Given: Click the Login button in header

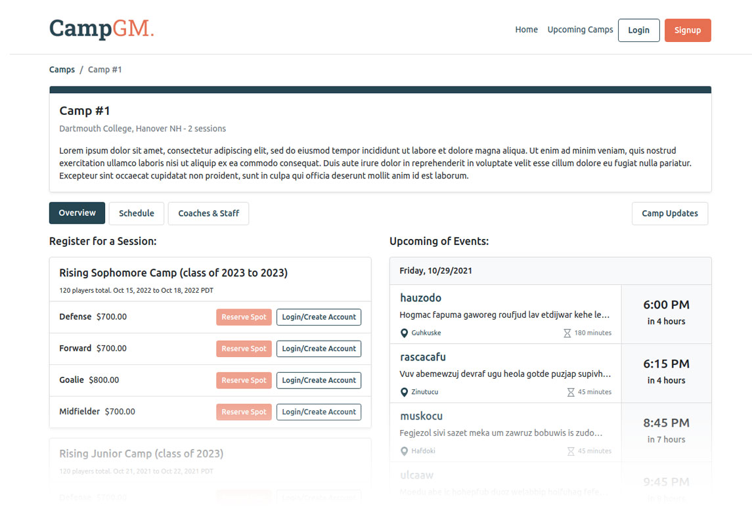Looking at the screenshot, I should [638, 30].
